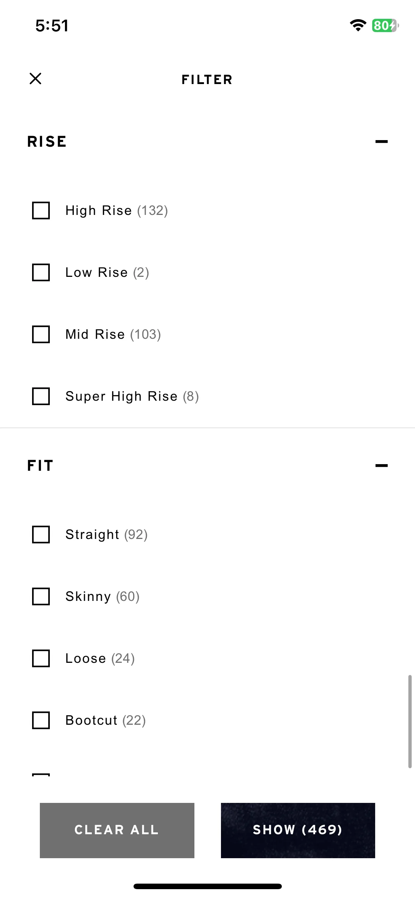Click the vertical scrollbar thumb

pyautogui.click(x=410, y=721)
